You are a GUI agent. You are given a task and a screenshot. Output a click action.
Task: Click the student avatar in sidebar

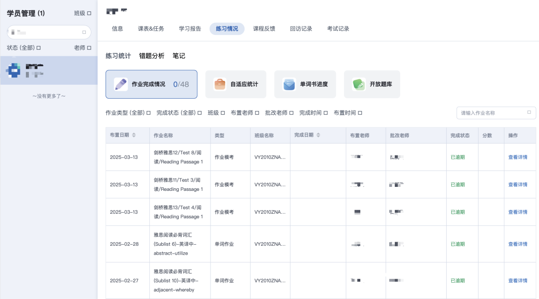point(14,70)
